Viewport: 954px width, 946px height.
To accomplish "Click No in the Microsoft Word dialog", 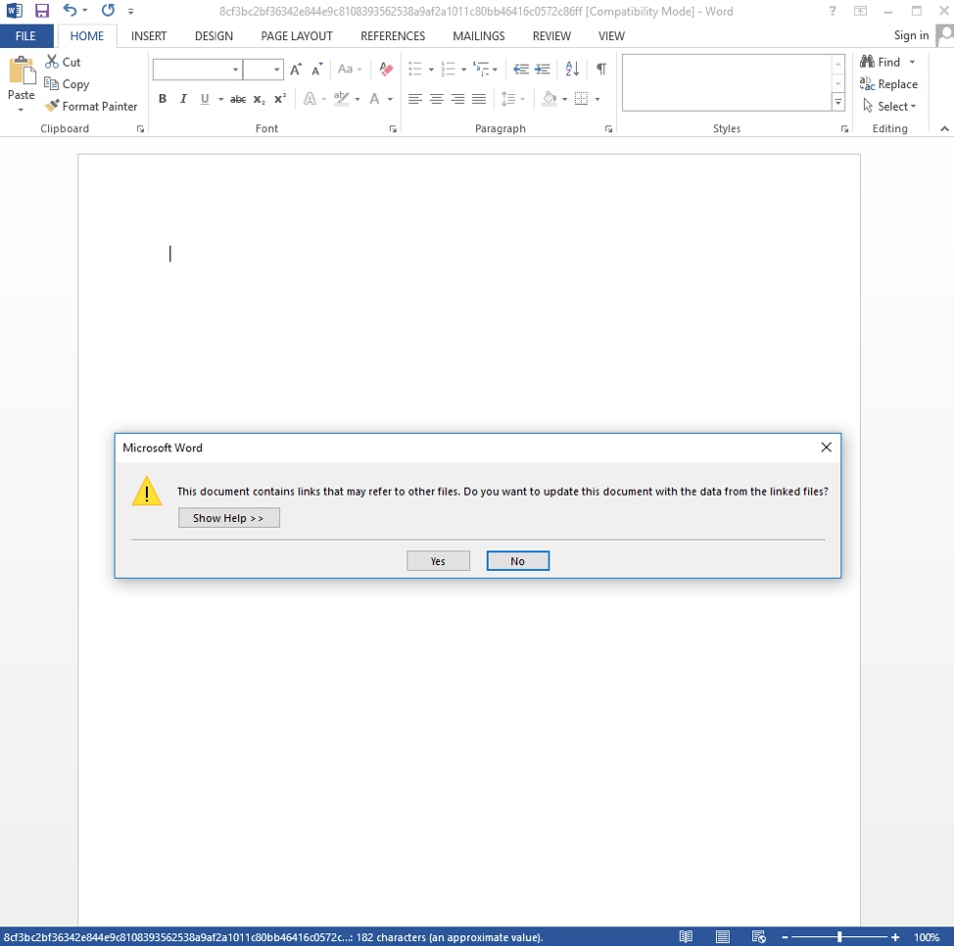I will click(517, 561).
